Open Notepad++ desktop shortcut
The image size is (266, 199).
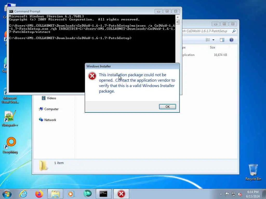(x=10, y=118)
